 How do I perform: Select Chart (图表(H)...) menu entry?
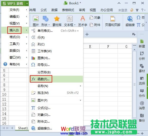[56, 58]
